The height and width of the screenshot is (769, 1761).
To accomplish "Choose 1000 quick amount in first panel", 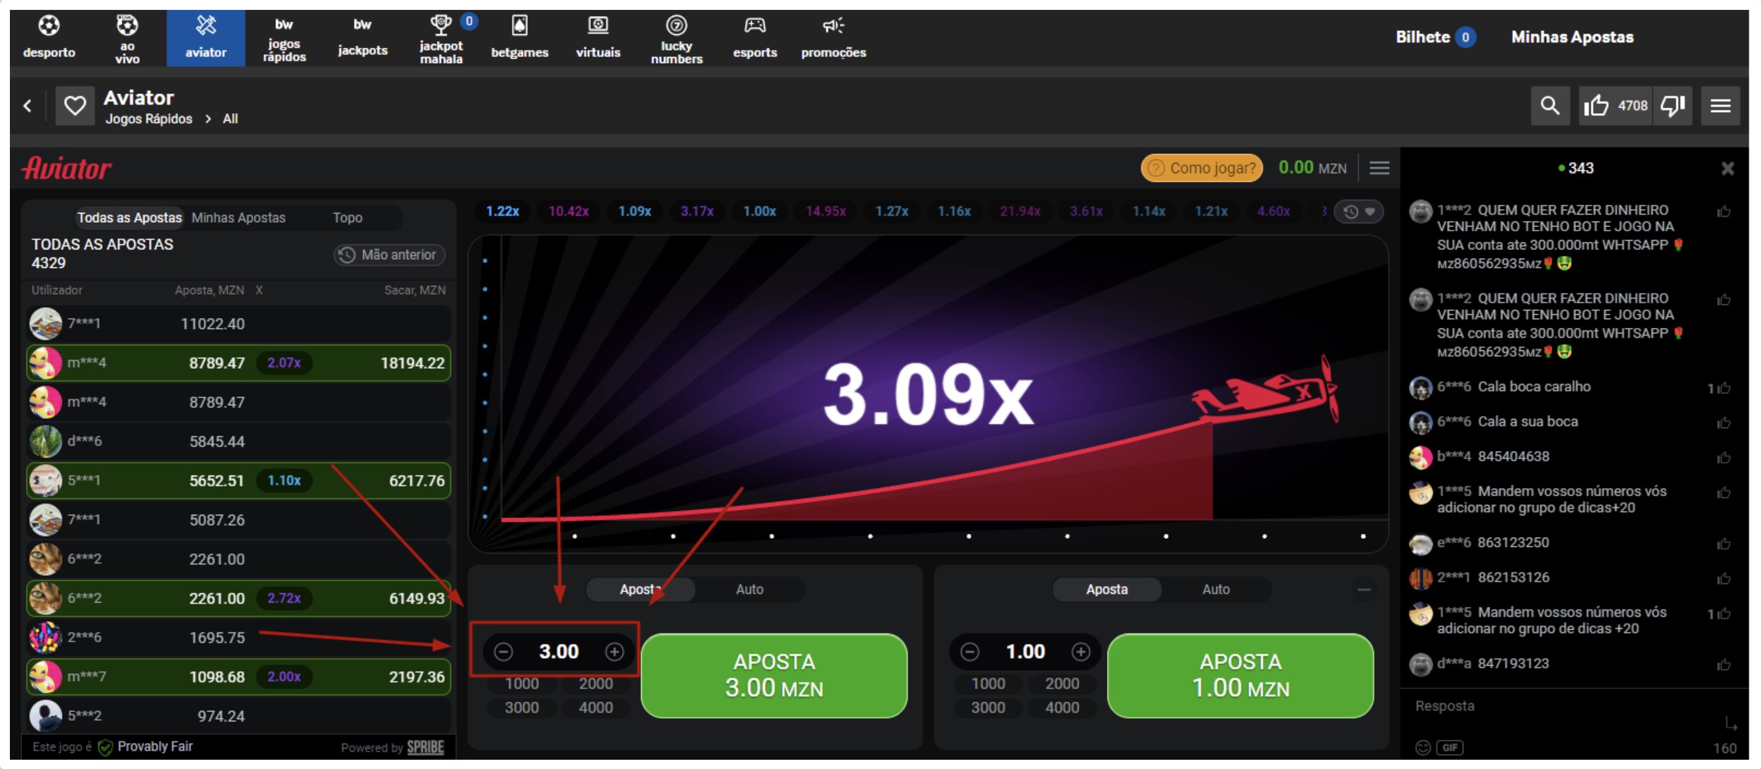I will click(522, 684).
